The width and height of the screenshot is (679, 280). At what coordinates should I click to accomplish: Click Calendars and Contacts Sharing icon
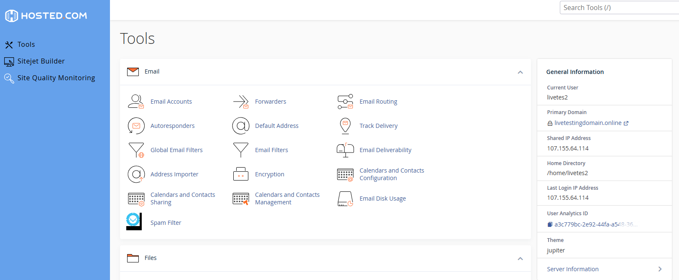pyautogui.click(x=136, y=199)
